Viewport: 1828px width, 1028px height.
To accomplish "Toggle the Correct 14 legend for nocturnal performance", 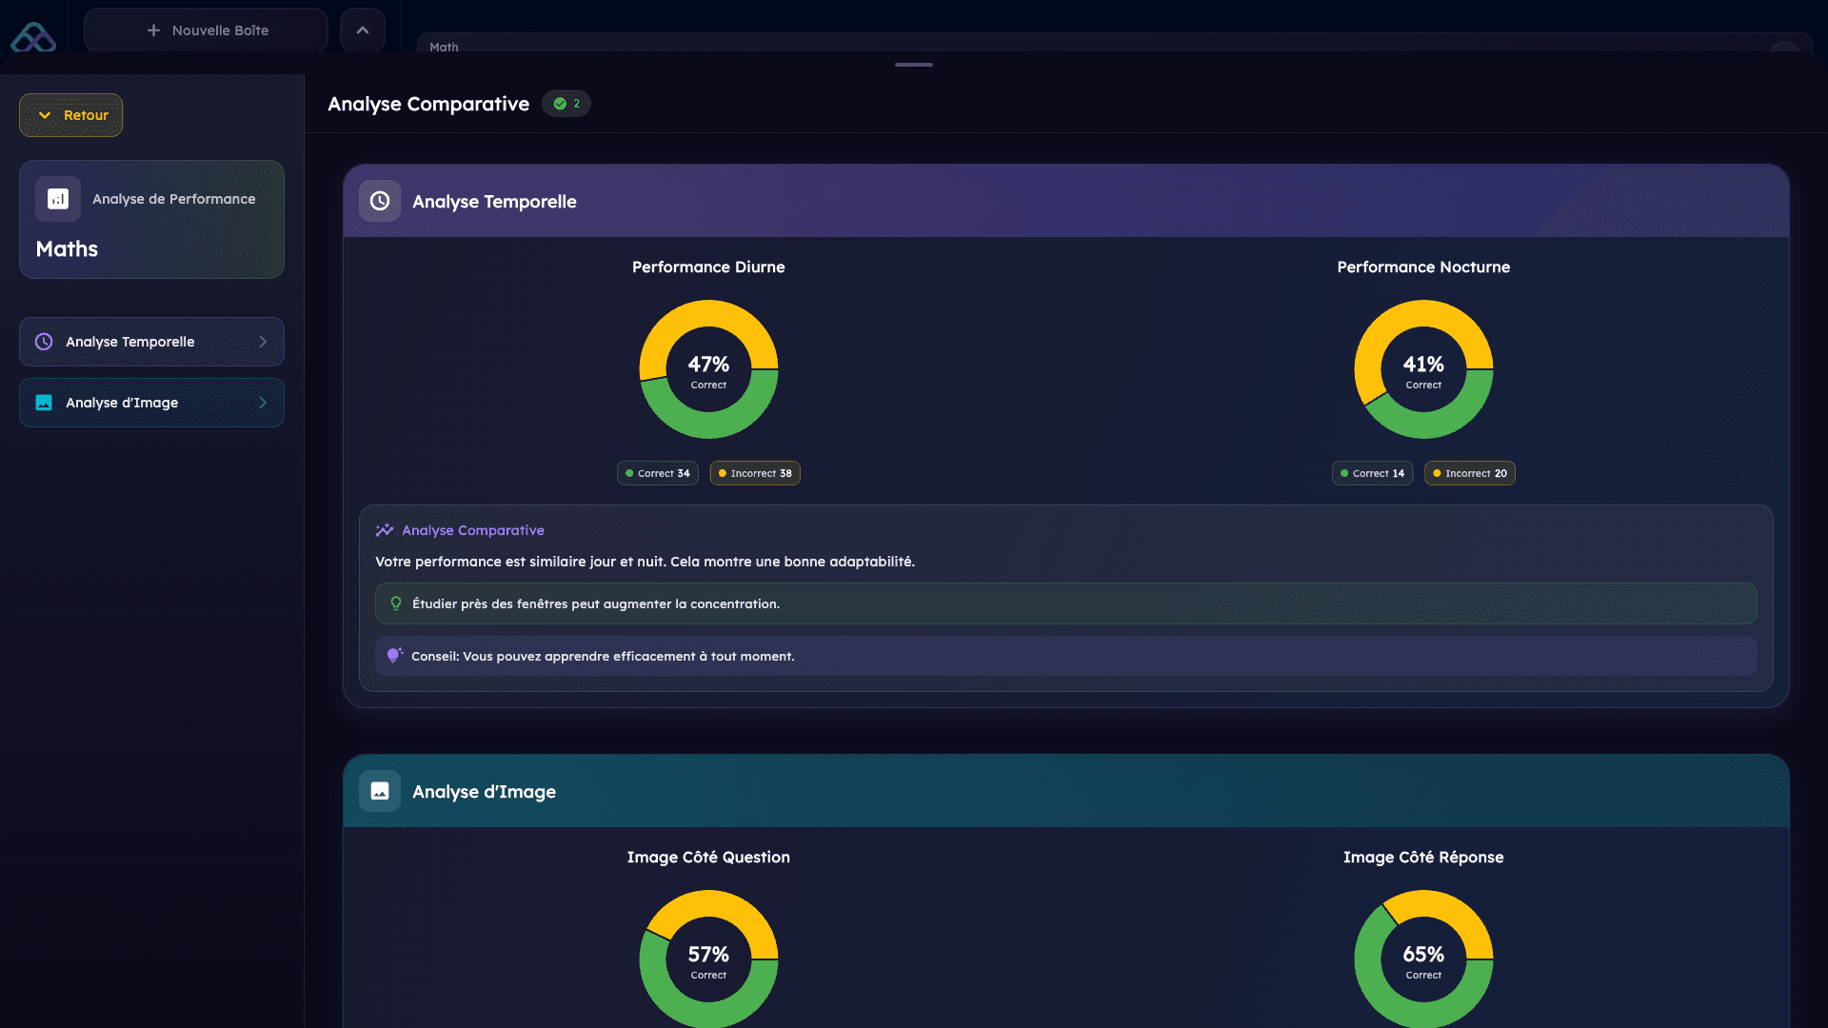I will pyautogui.click(x=1372, y=473).
